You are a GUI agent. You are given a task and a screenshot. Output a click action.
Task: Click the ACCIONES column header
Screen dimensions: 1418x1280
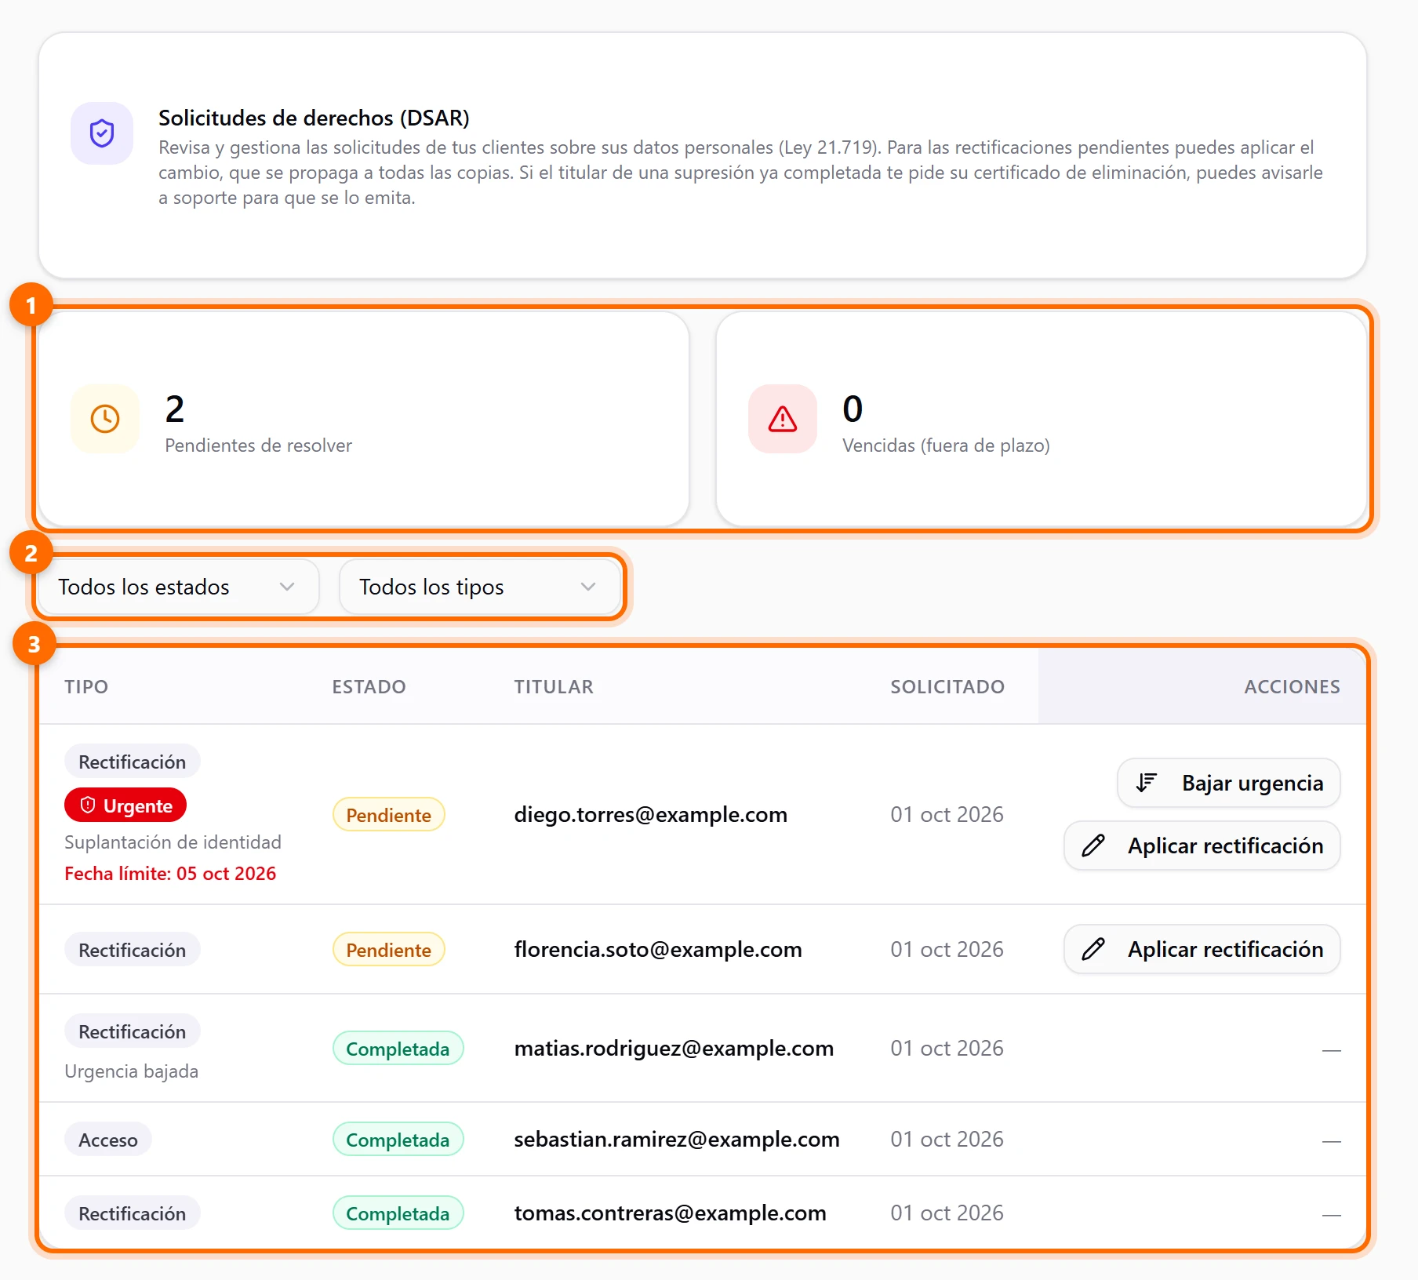click(x=1292, y=686)
